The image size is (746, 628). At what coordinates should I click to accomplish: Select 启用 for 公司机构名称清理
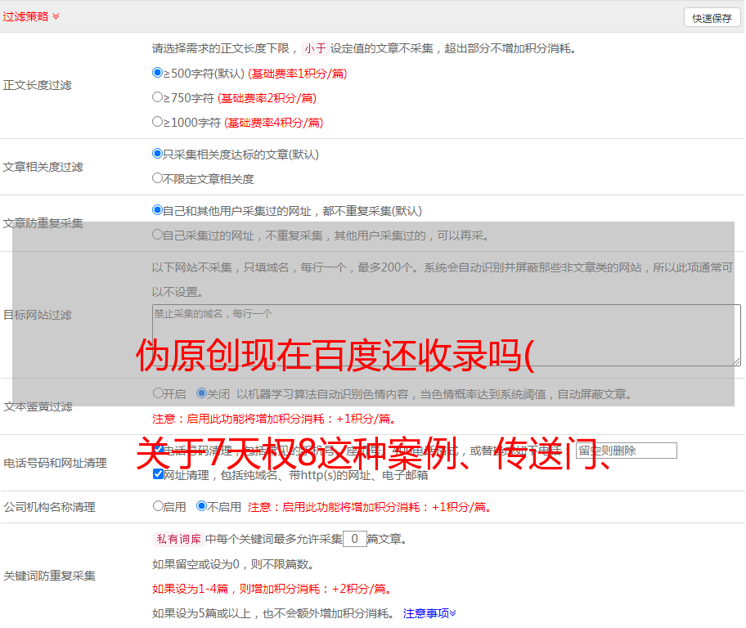point(158,505)
